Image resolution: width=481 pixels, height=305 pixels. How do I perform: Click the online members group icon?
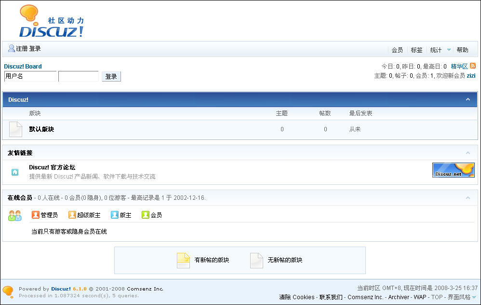[x=15, y=215]
